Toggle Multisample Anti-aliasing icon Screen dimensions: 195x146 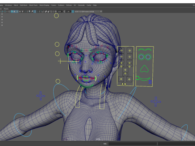click(35, 11)
